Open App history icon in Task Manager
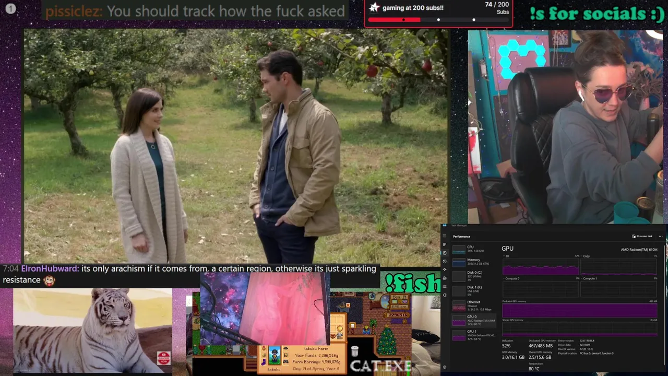 [x=445, y=261]
